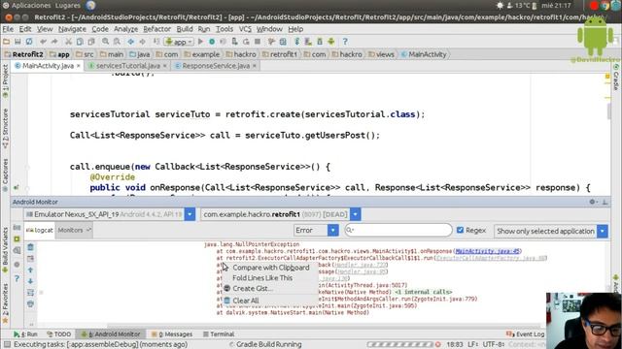The image size is (622, 349).
Task: Click the Copy toolbar icon
Action: tap(80, 42)
